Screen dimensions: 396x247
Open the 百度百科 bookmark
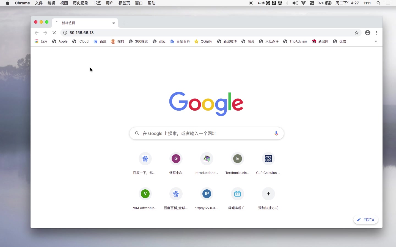(x=180, y=41)
